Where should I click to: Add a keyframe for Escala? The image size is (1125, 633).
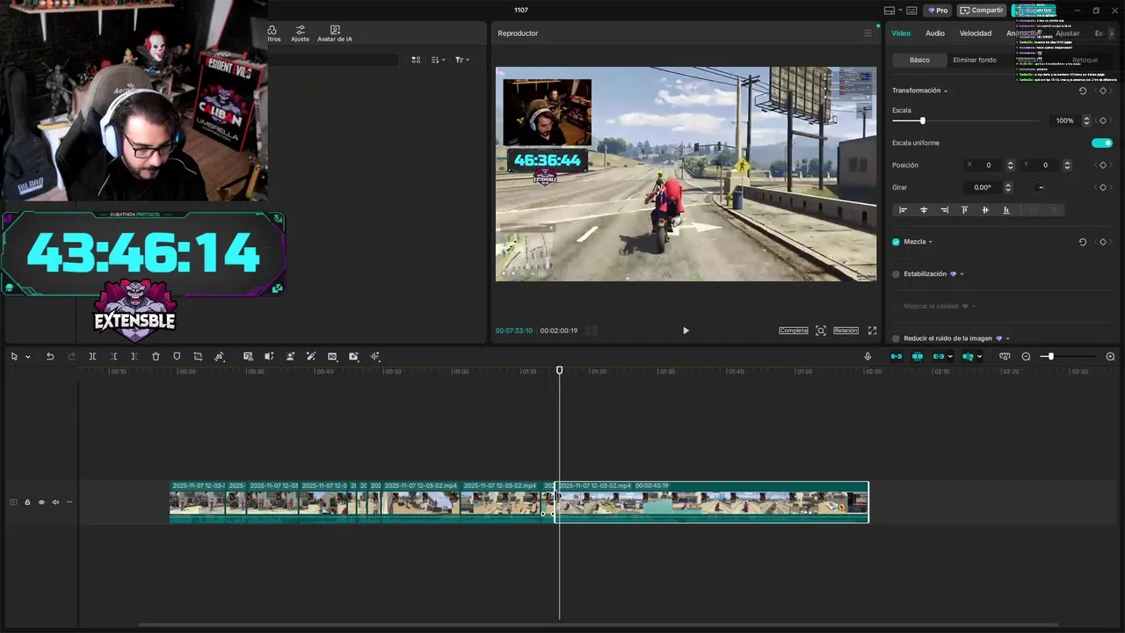click(x=1103, y=120)
